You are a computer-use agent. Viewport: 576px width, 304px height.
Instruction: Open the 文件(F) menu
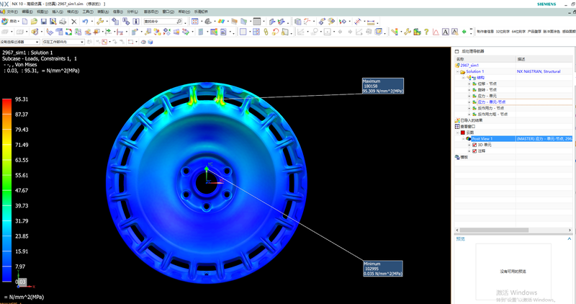pos(11,12)
